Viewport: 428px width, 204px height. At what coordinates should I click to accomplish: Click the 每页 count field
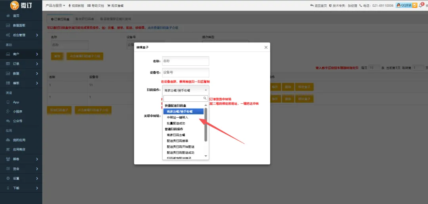[374, 68]
